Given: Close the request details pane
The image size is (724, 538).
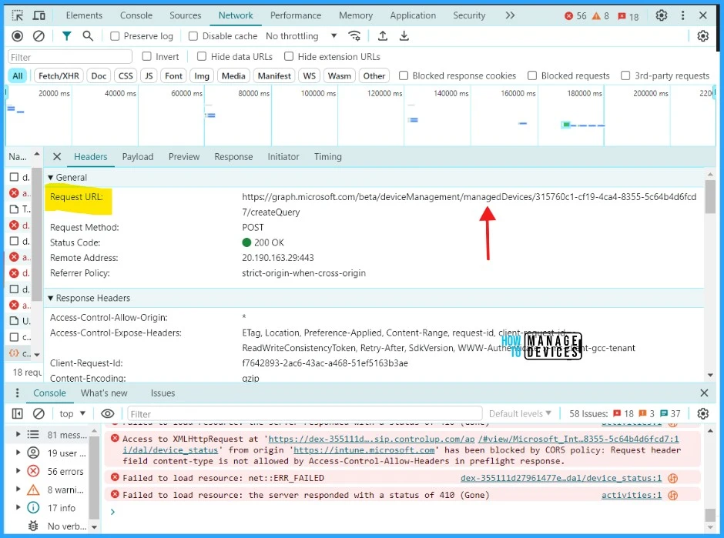Looking at the screenshot, I should tap(57, 157).
